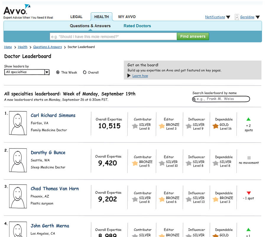Viewport: 266px width, 237px height.
Task: Select the This Week radio button
Action: [x=58, y=72]
